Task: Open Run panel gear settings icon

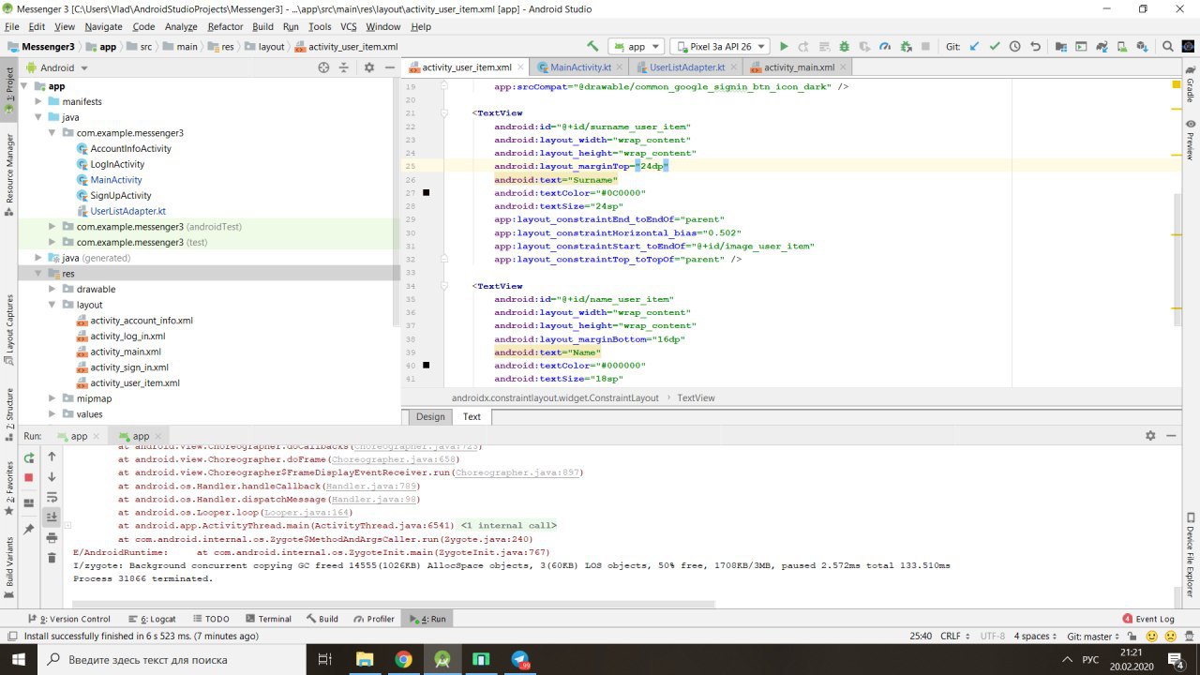Action: (x=1150, y=436)
